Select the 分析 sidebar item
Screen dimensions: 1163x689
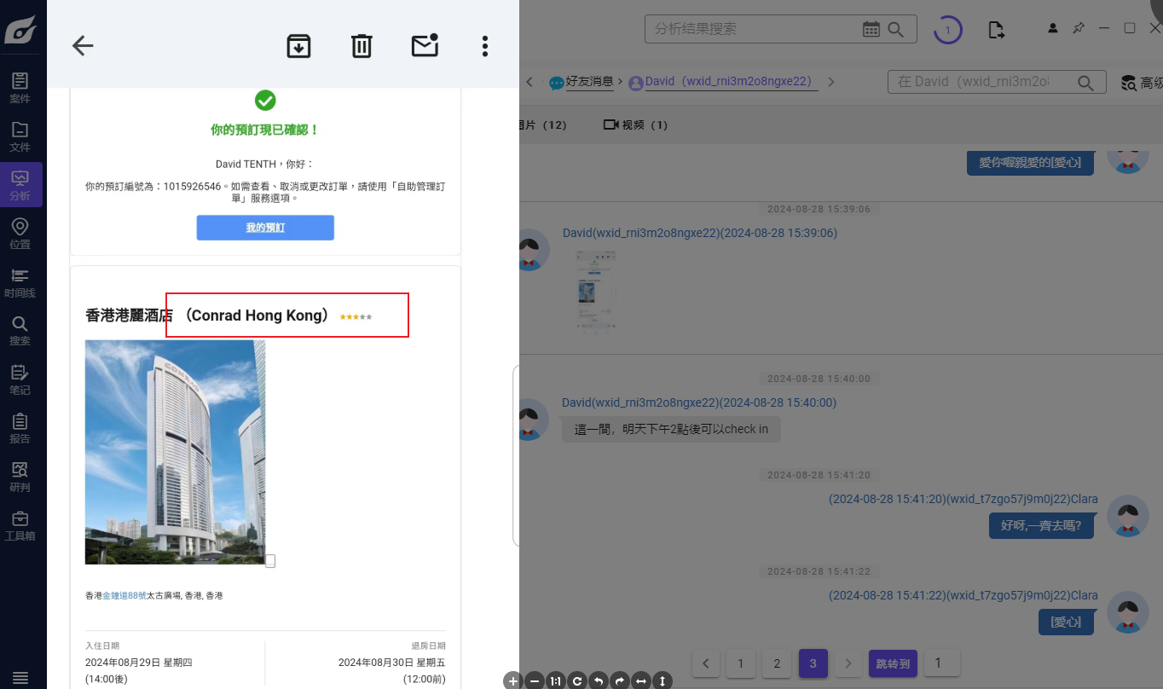(x=20, y=185)
